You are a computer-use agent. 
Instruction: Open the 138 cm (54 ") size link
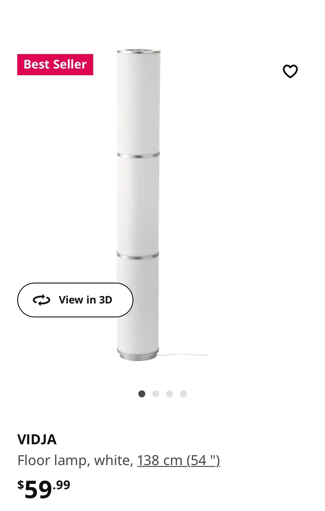[178, 460]
